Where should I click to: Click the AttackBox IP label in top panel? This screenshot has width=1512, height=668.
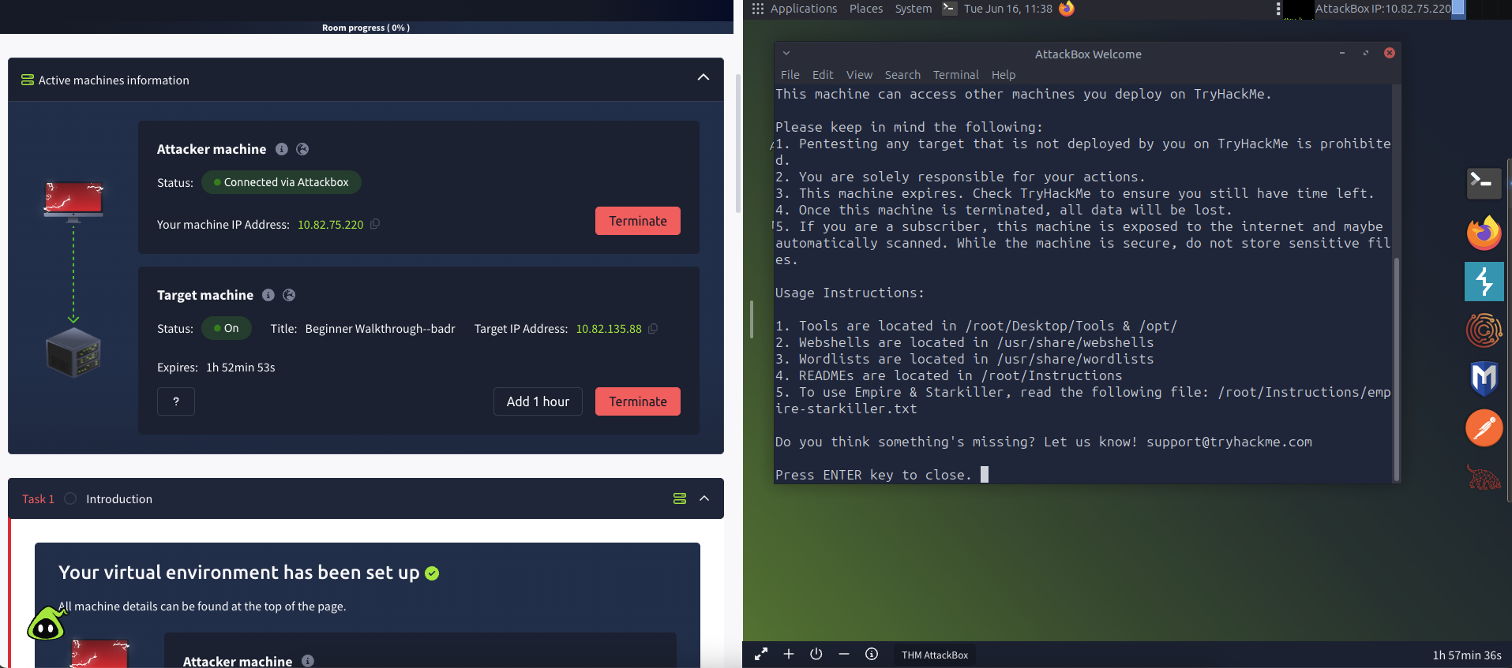coord(1383,9)
